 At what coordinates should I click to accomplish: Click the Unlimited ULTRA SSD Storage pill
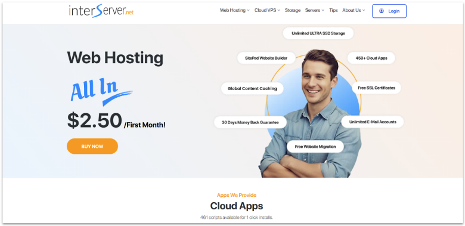click(318, 33)
